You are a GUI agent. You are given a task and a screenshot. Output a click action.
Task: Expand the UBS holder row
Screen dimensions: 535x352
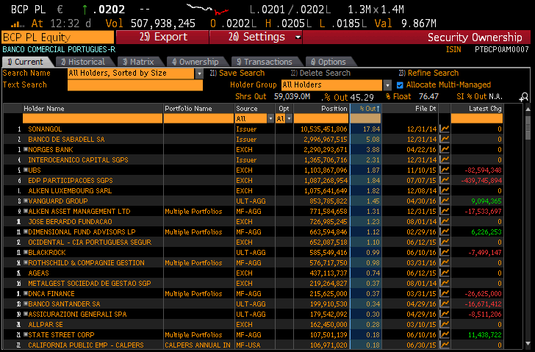(26, 170)
